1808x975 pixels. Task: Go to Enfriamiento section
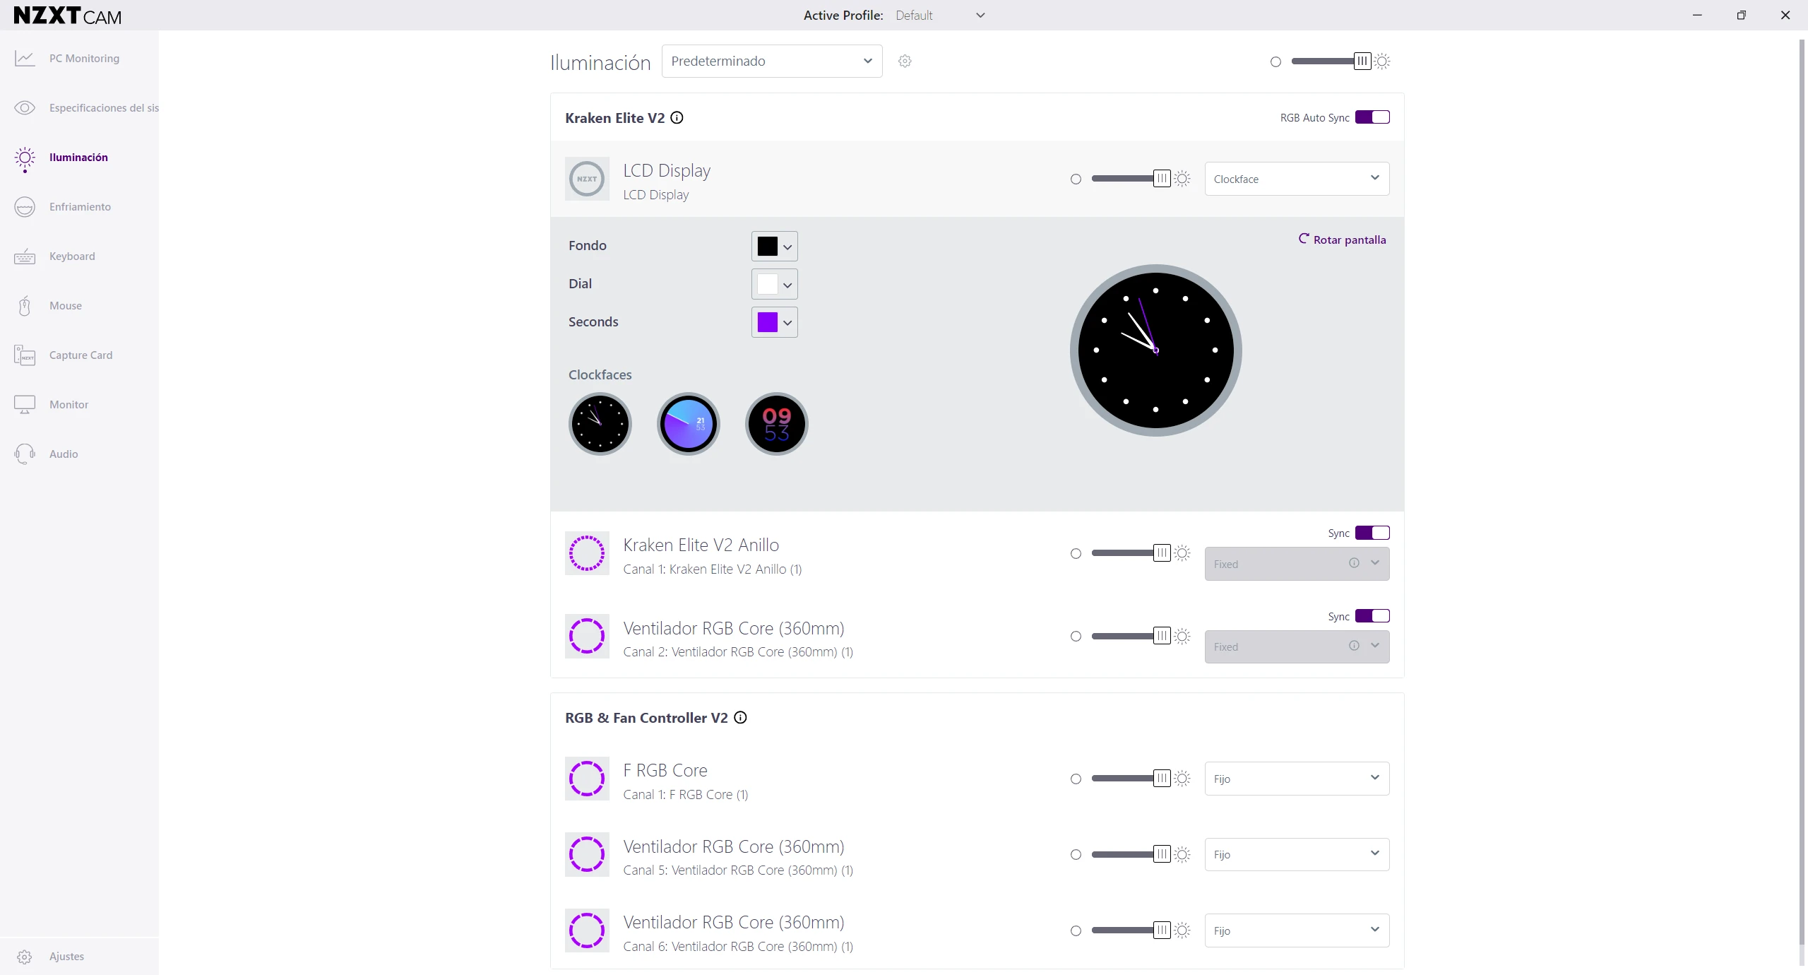tap(80, 207)
